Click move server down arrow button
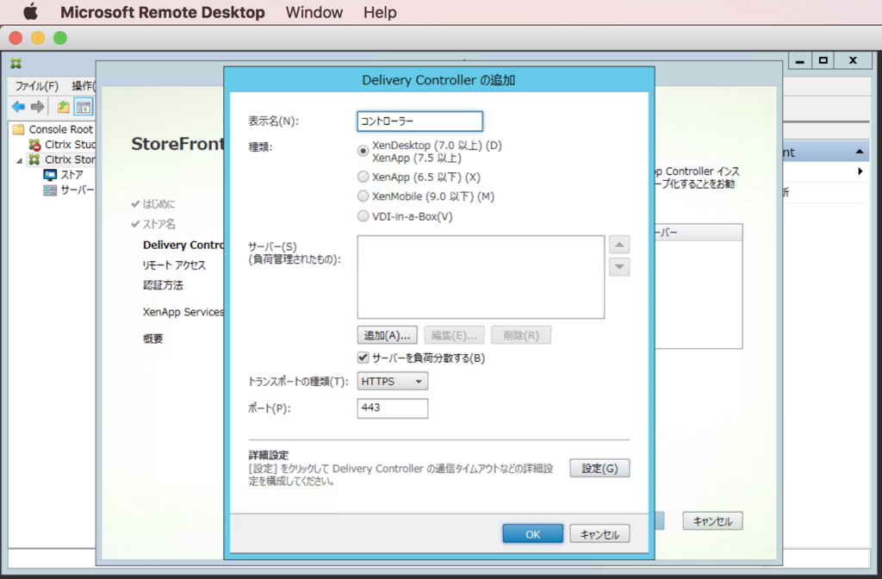The height and width of the screenshot is (579, 882). (x=619, y=267)
